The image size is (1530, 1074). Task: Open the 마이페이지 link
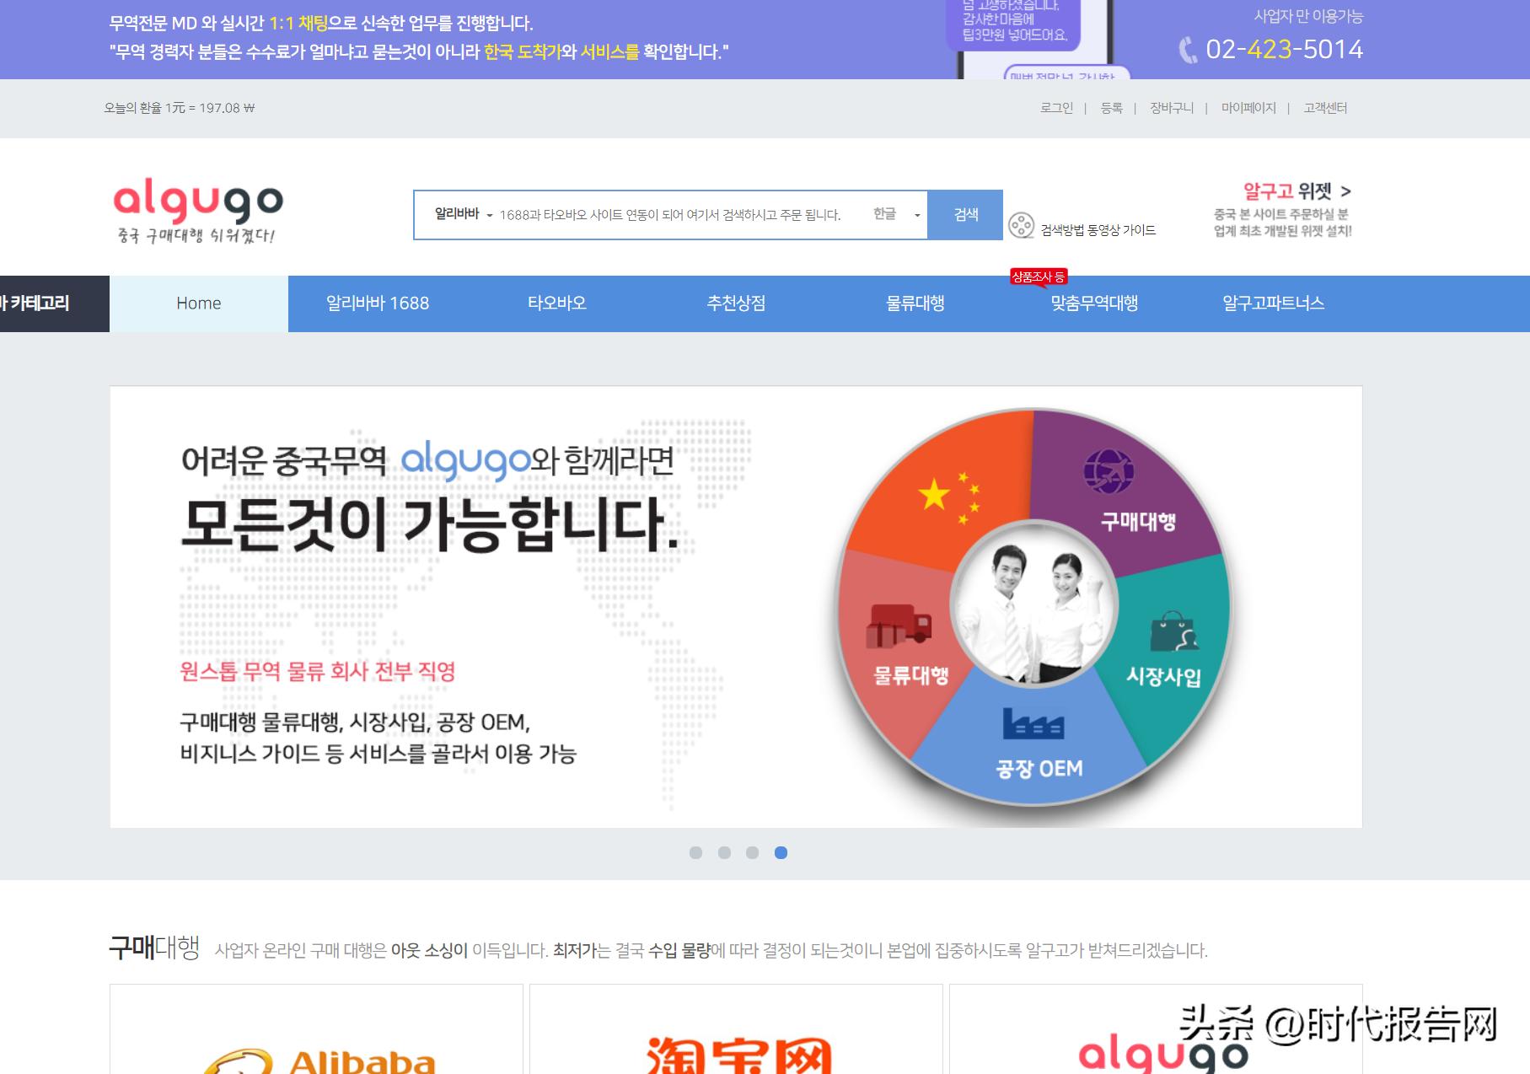click(1248, 108)
